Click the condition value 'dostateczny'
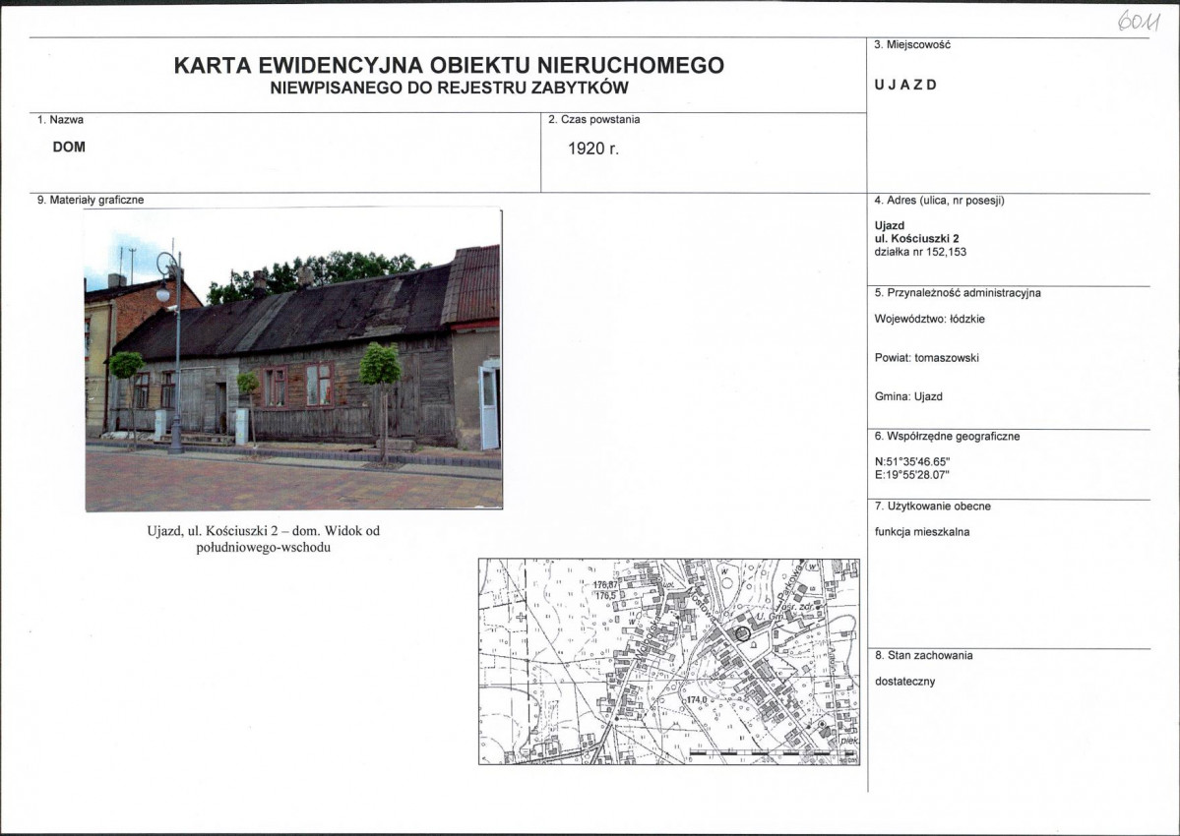 pos(904,682)
